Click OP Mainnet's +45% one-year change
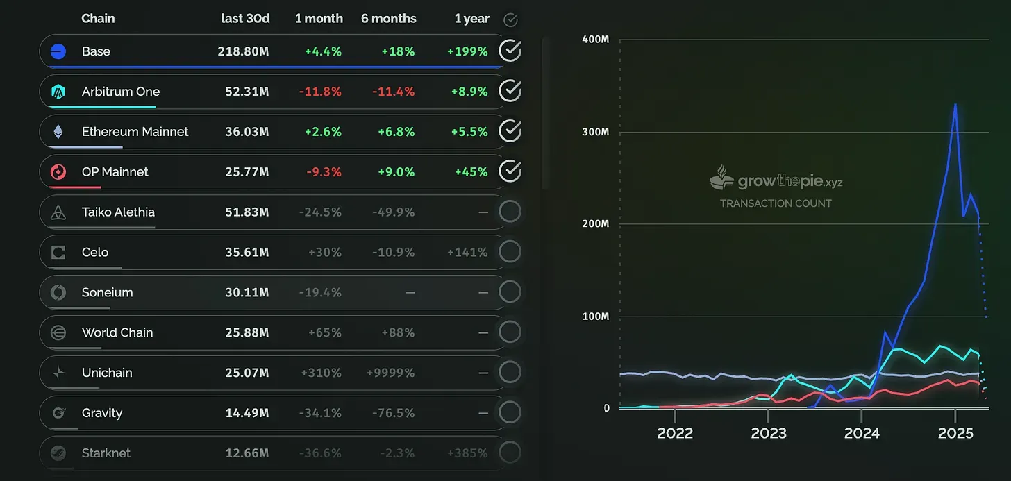The height and width of the screenshot is (481, 1011). tap(471, 172)
